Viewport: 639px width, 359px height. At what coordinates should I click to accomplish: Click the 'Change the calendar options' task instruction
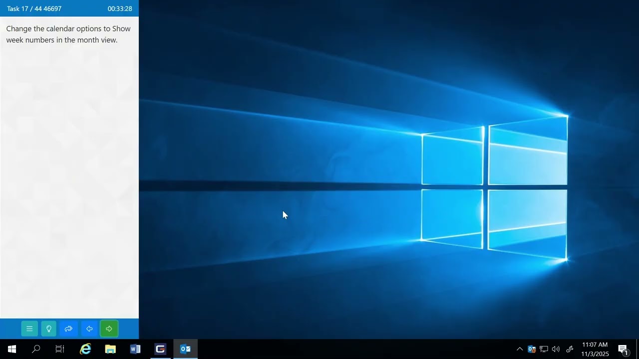(x=68, y=34)
